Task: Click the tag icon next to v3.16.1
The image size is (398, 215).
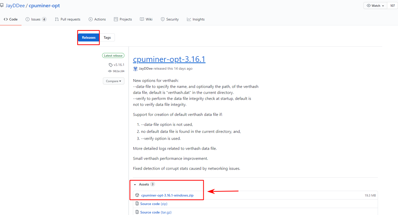Action: (x=111, y=65)
